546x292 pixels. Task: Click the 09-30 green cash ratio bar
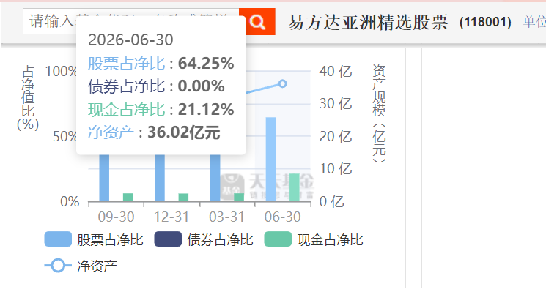pyautogui.click(x=128, y=198)
